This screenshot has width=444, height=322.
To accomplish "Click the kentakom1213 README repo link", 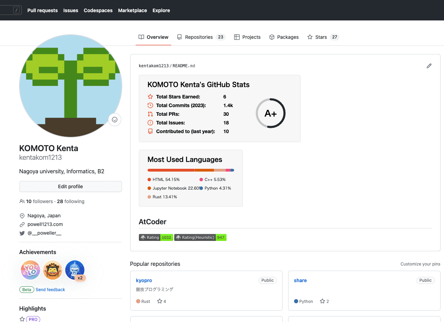I will 154,66.
